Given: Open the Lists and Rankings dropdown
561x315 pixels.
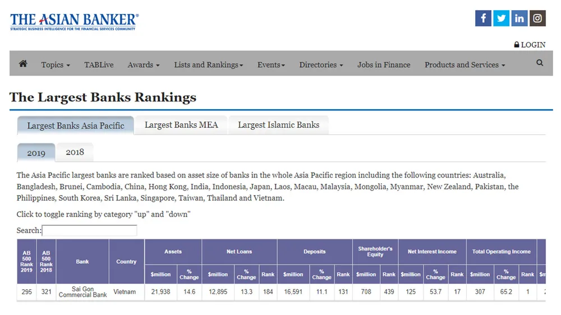Looking at the screenshot, I should (208, 65).
